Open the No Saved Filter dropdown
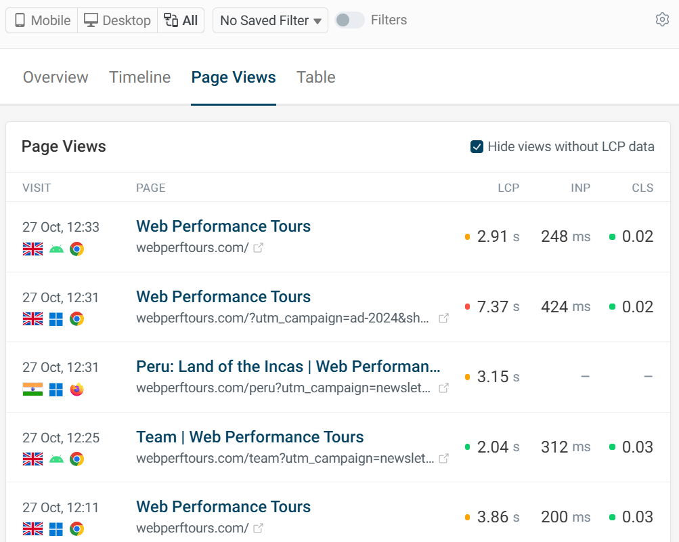 (x=269, y=20)
